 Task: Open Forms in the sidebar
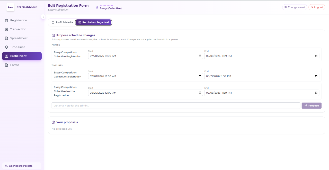pos(22,65)
